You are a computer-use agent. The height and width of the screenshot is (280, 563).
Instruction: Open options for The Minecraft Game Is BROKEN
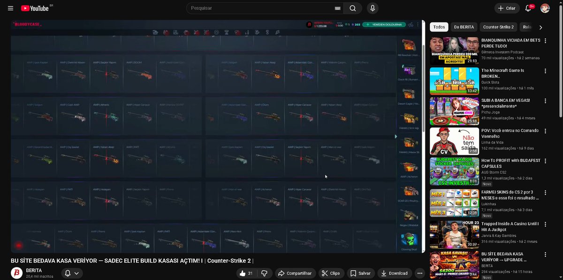[x=545, y=71]
